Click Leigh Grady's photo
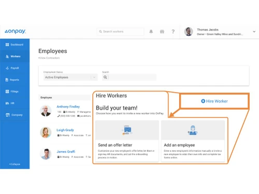Viewport: 259px width, 194px height. (x=46, y=132)
